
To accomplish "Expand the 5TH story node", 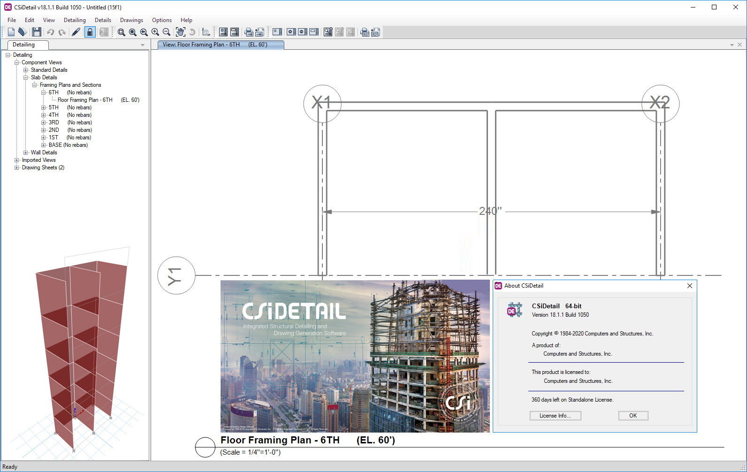I will 44,107.
